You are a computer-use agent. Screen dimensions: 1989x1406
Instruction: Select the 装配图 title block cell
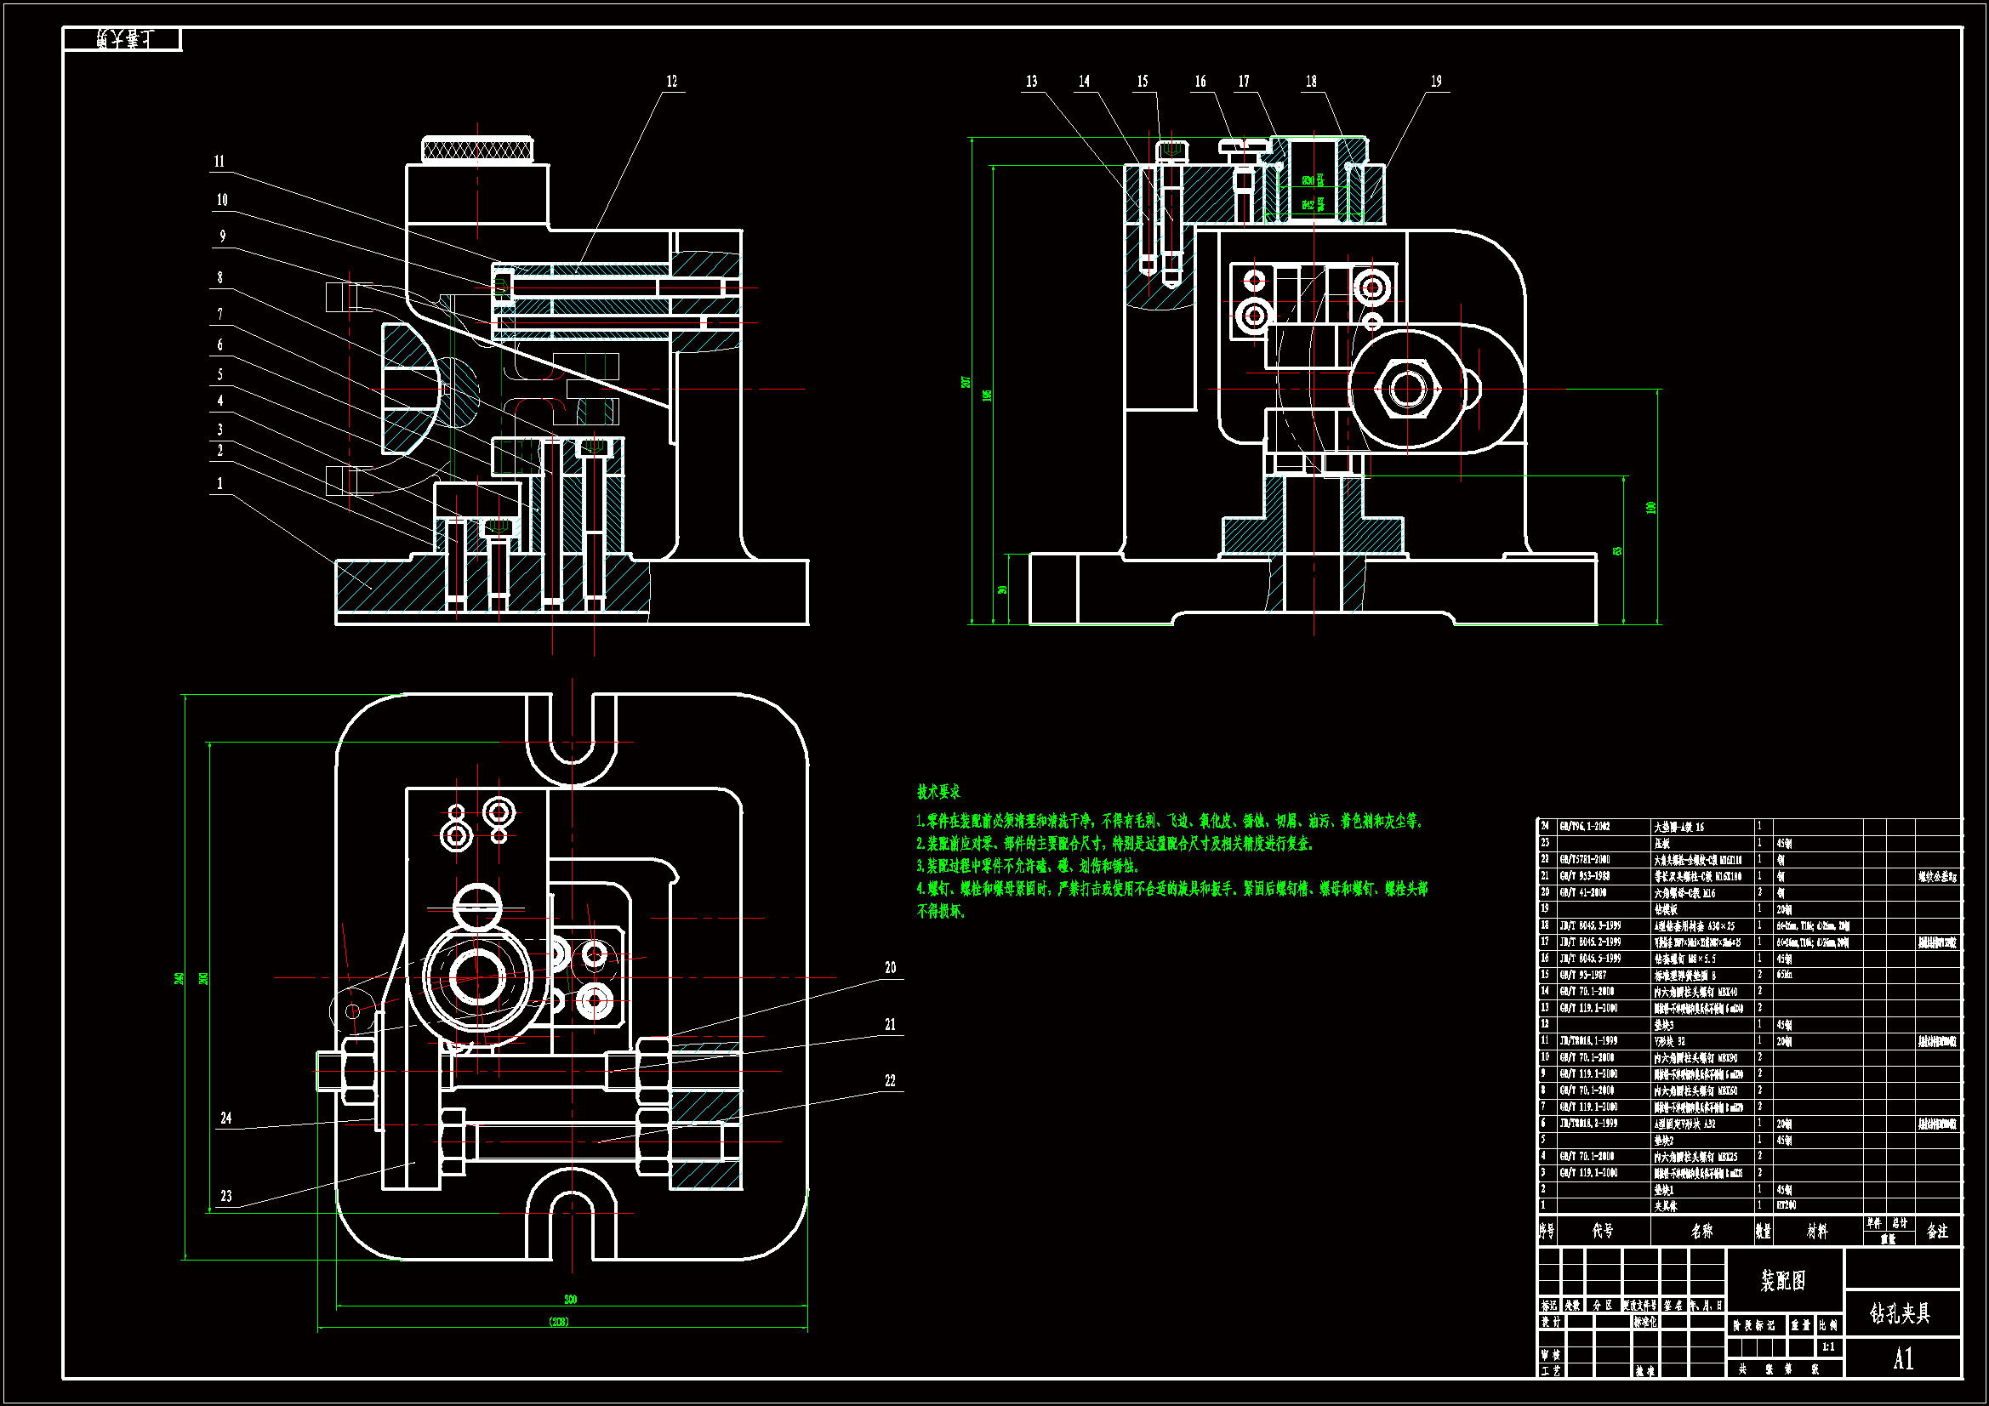point(1783,1281)
